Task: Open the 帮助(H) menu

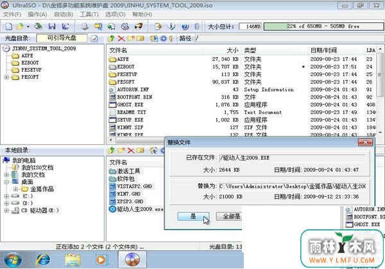Action: [142, 14]
